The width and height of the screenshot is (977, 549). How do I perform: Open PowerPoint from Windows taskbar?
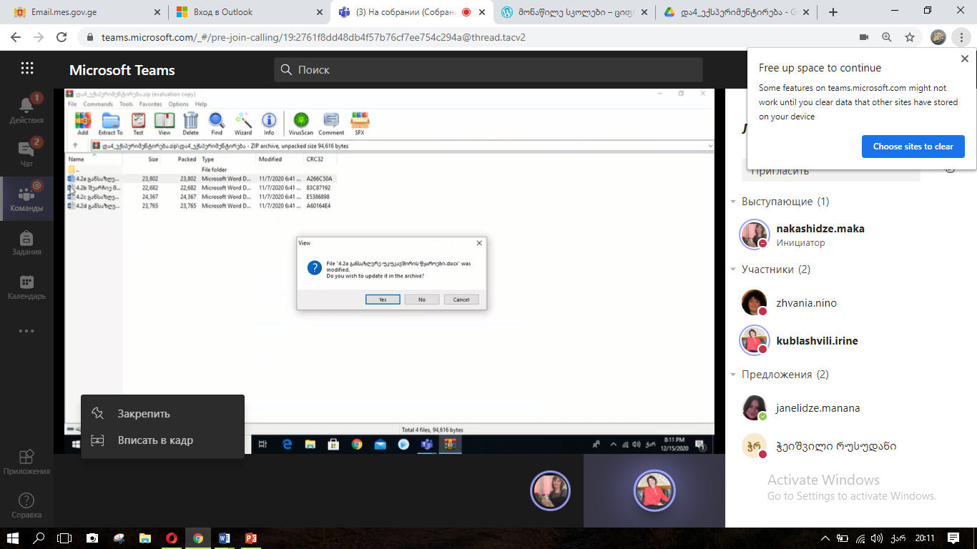tap(251, 538)
